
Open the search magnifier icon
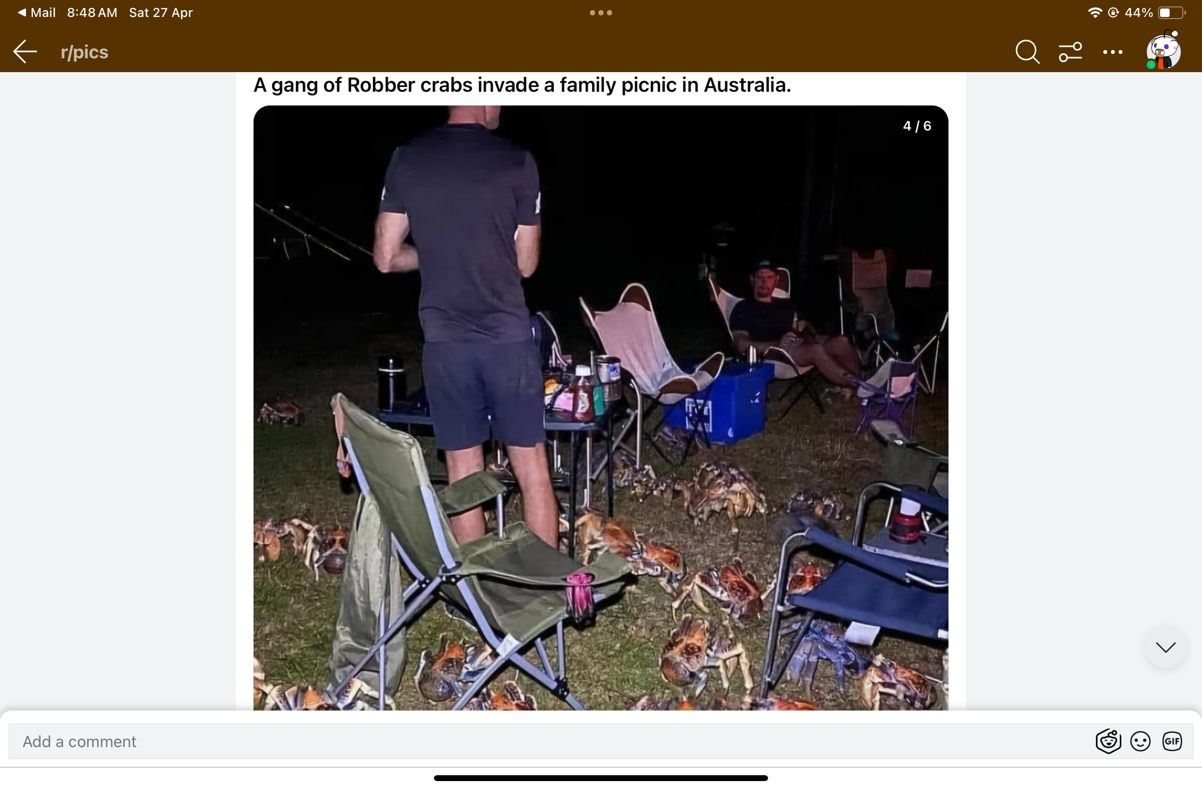tap(1027, 52)
